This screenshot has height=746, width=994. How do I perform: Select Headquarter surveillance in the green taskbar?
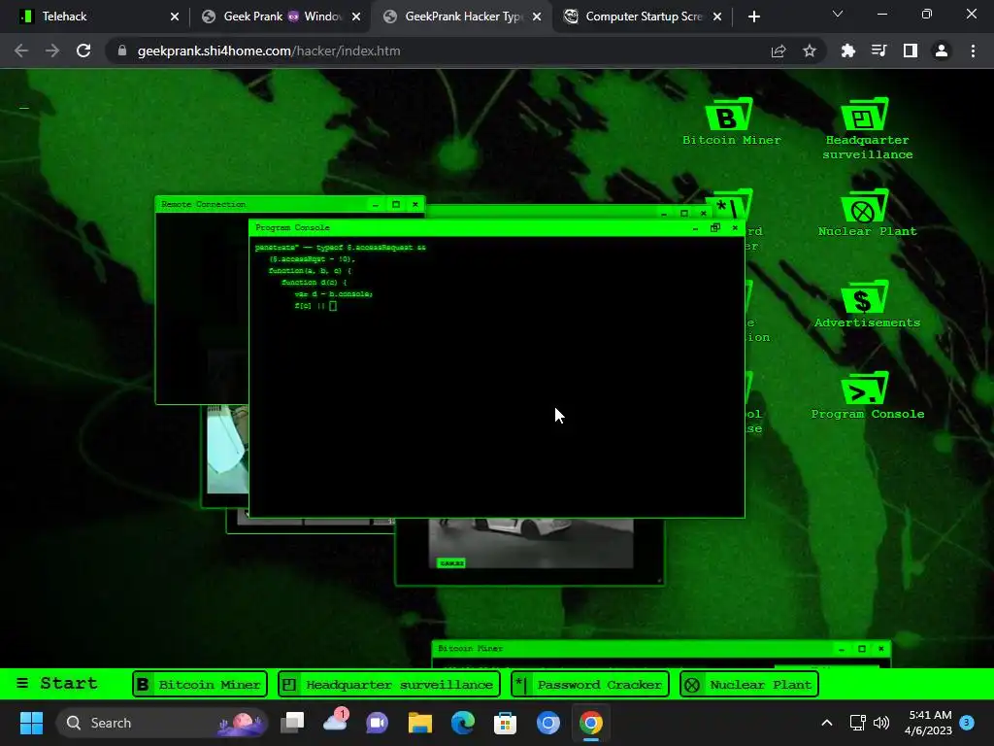pyautogui.click(x=388, y=685)
